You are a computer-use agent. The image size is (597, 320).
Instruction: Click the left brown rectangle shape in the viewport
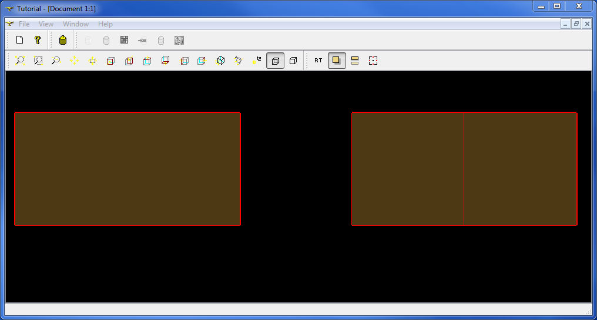click(128, 169)
